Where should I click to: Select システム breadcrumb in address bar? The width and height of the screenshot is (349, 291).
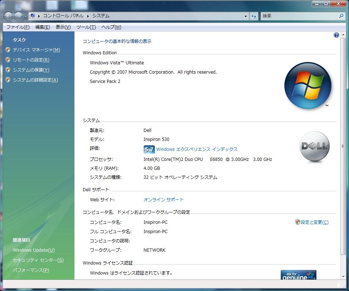pos(101,16)
